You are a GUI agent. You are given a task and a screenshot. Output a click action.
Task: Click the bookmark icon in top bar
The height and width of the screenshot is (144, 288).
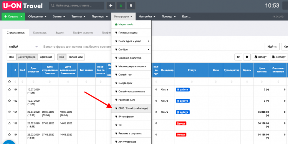131,6
